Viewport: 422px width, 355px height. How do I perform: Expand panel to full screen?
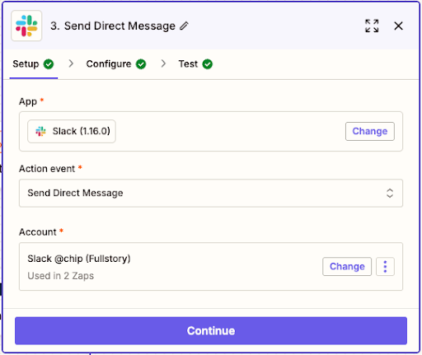(x=372, y=26)
